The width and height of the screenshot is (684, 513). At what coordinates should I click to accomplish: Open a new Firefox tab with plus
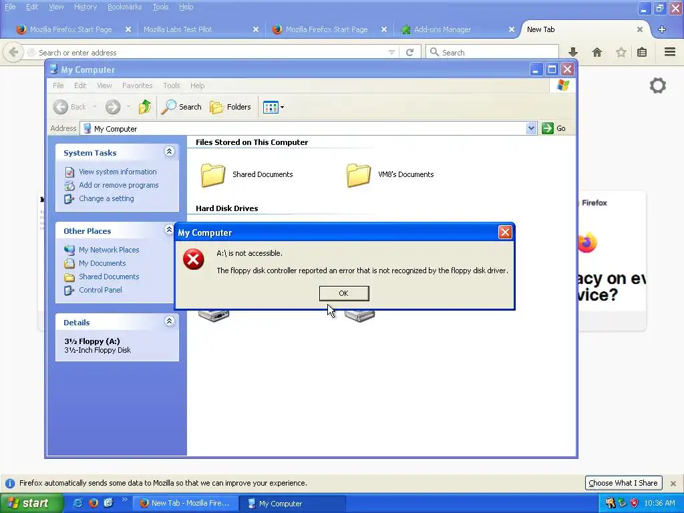662,29
